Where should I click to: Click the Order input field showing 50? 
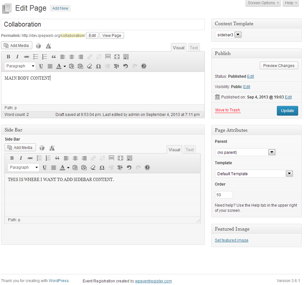[x=224, y=195]
